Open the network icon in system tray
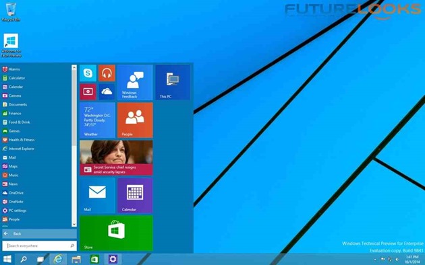The image size is (425, 265). click(390, 260)
